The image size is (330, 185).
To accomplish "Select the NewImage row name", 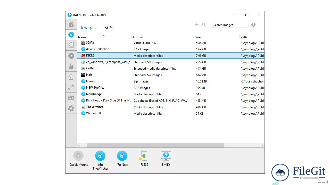I will pyautogui.click(x=94, y=94).
